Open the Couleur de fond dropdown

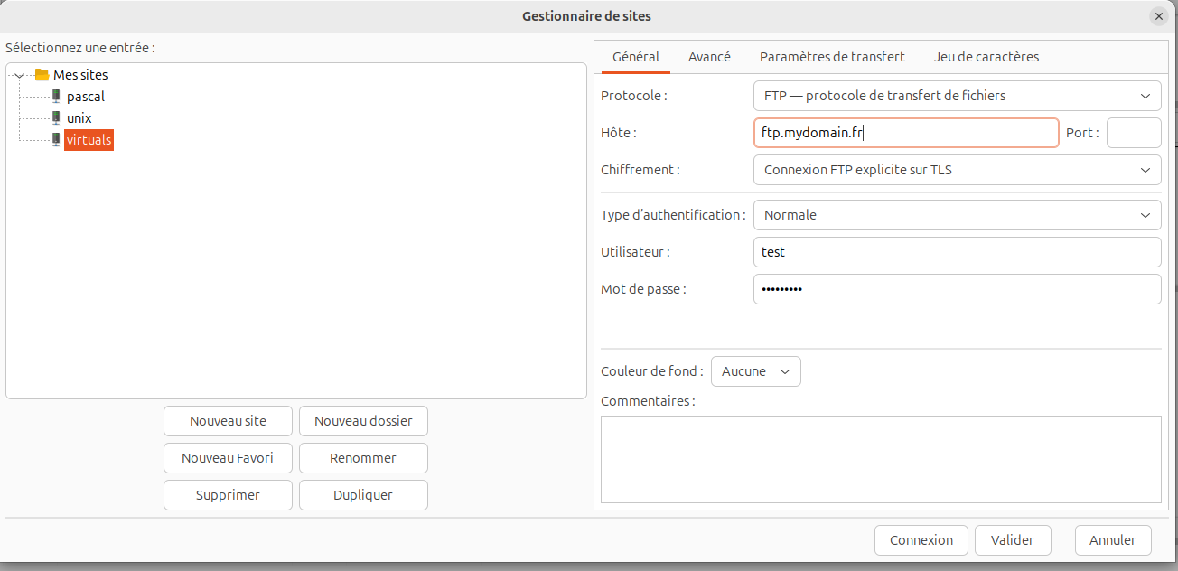tap(755, 370)
